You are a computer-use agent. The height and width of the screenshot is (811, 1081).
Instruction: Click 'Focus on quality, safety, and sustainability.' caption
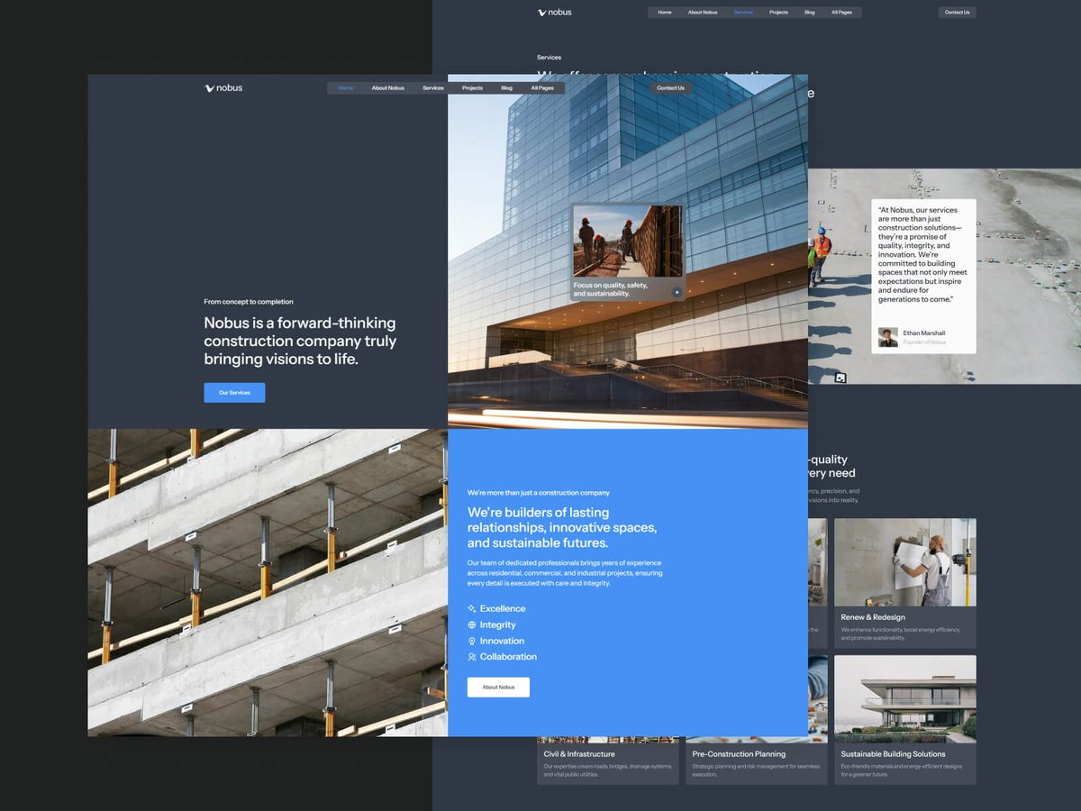[x=611, y=289]
